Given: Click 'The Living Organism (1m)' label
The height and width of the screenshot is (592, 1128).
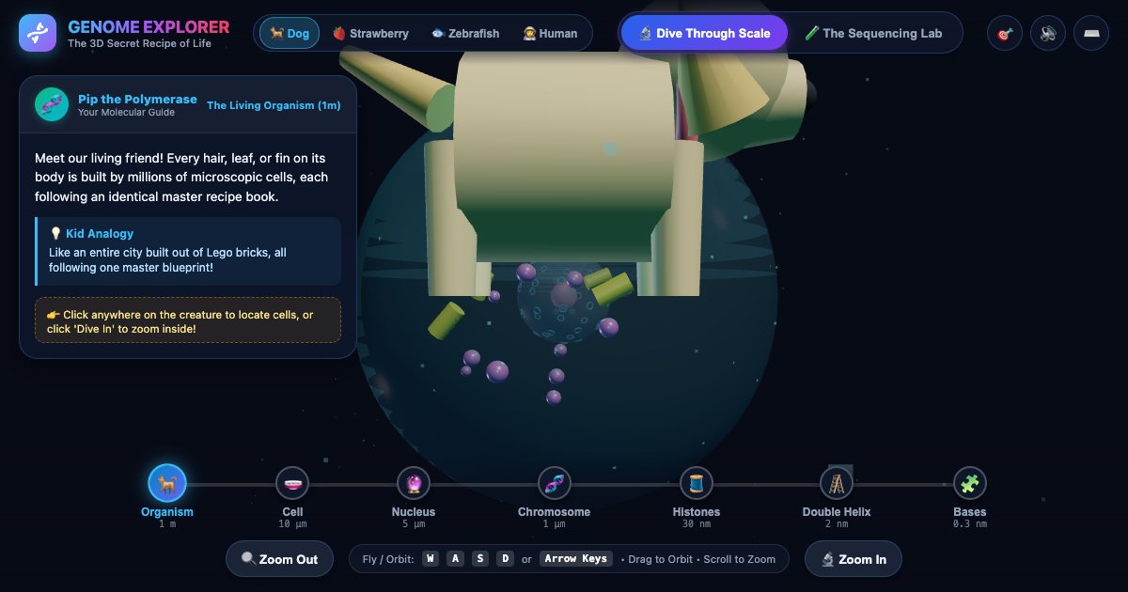Looking at the screenshot, I should tap(274, 105).
